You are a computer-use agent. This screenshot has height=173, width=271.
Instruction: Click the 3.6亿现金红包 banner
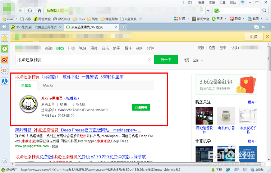tap(226, 85)
